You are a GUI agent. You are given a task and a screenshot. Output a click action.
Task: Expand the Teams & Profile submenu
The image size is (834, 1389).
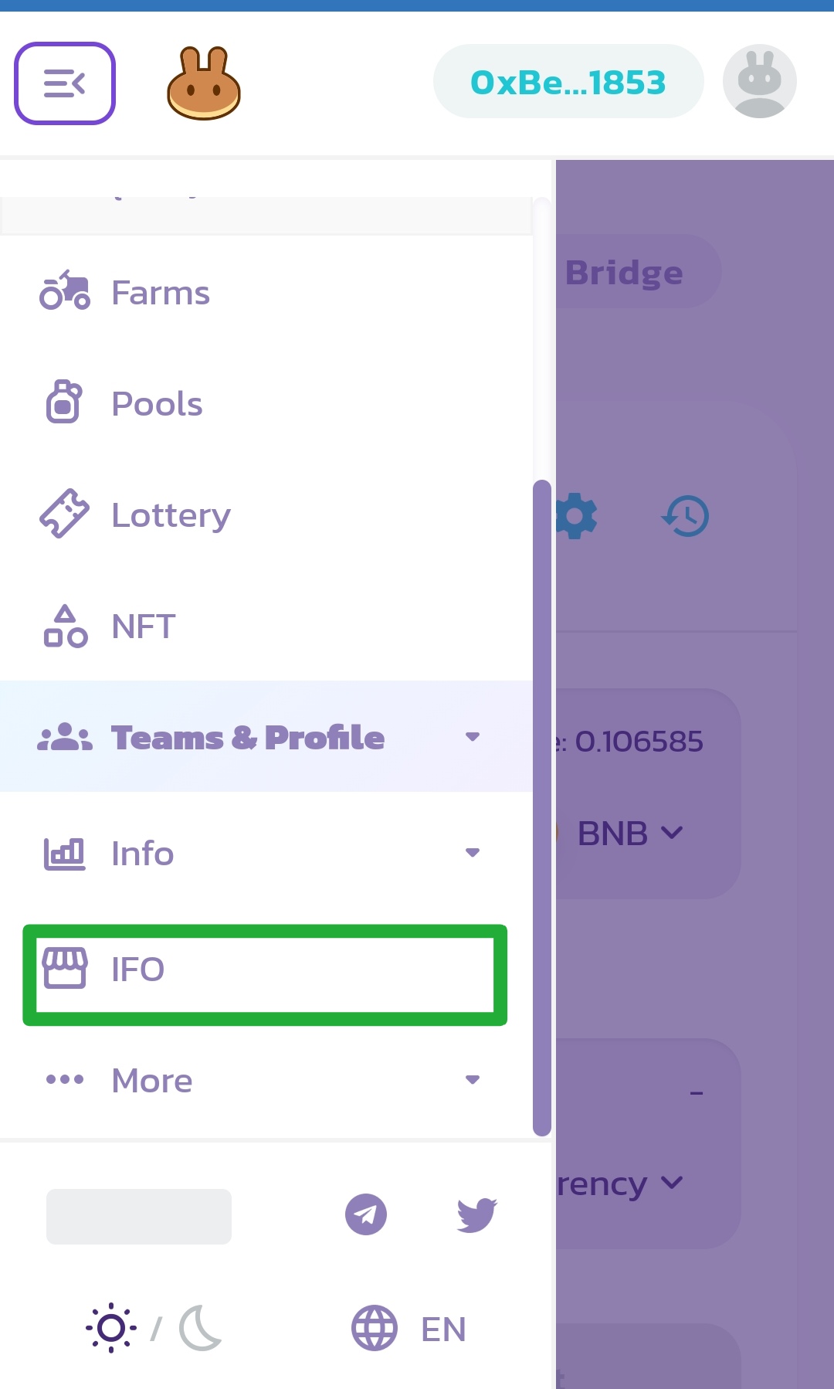pyautogui.click(x=266, y=737)
